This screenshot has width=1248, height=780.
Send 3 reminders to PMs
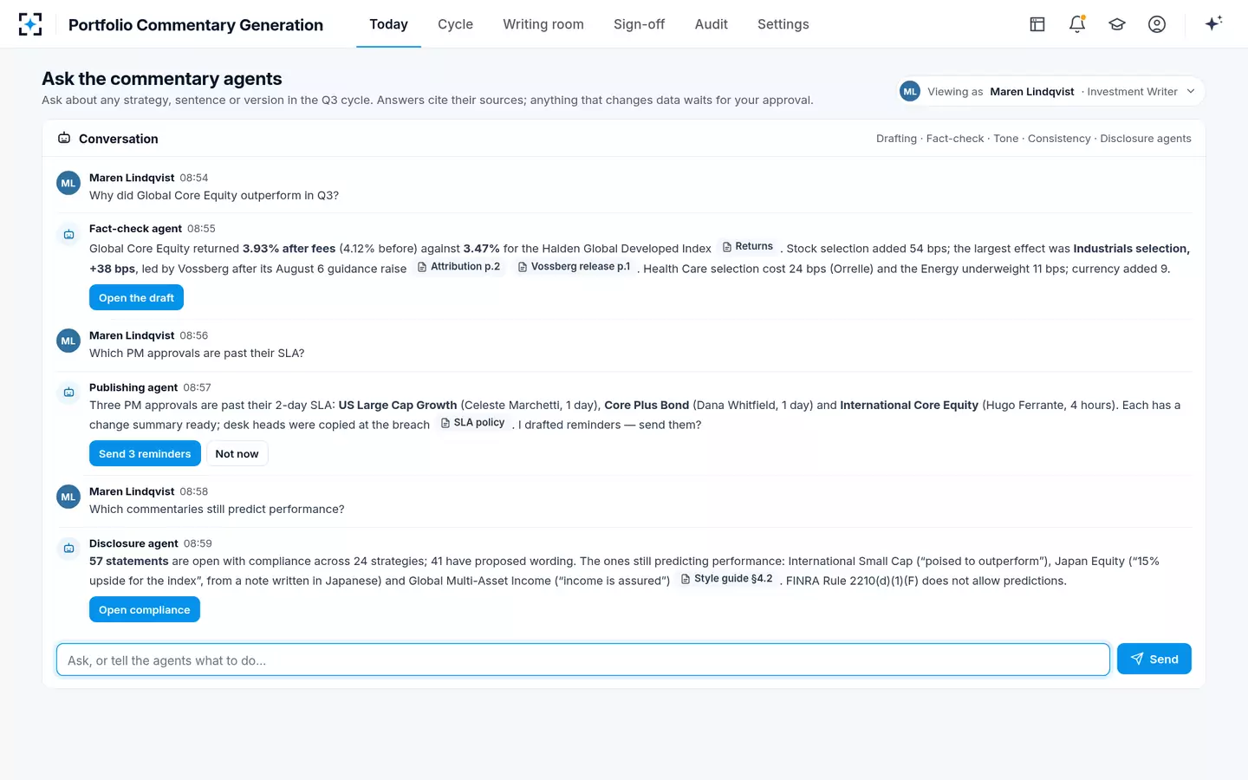(145, 453)
